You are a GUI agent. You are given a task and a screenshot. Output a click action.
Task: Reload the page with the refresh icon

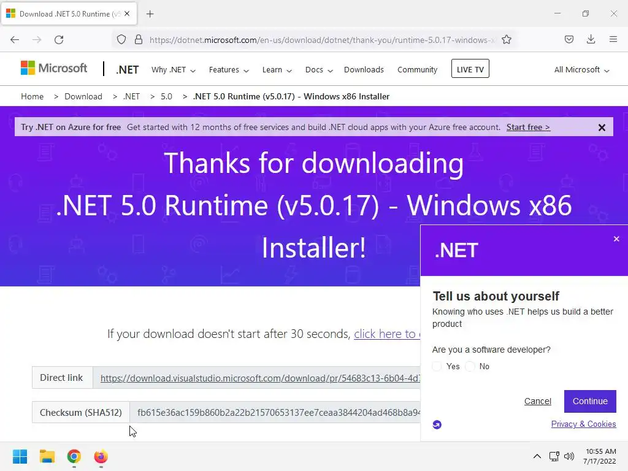point(59,40)
